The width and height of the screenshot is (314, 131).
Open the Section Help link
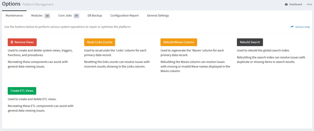coord(302,27)
